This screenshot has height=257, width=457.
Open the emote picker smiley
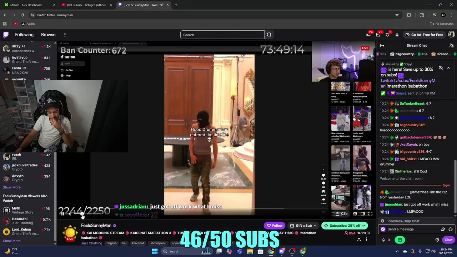coord(451,230)
